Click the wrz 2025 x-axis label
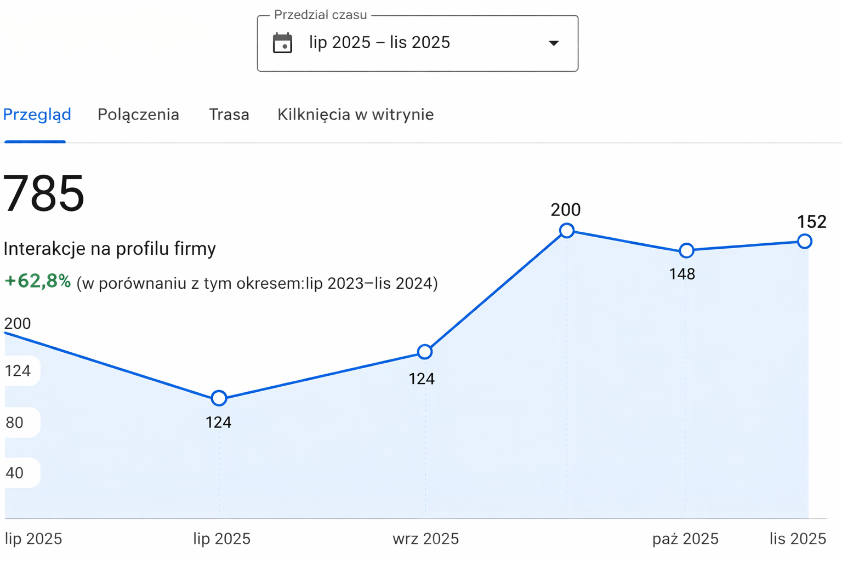Screen dimensions: 842x561 [x=425, y=539]
